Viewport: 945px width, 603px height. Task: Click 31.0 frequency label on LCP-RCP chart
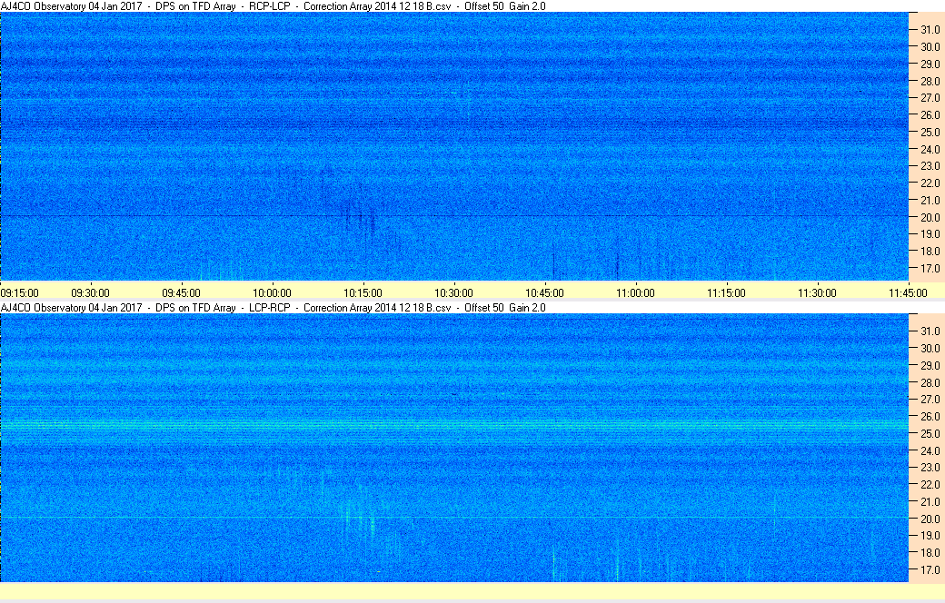click(930, 331)
